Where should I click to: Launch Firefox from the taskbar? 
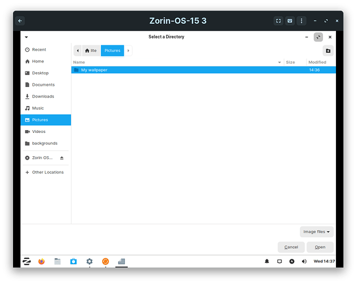click(x=41, y=261)
